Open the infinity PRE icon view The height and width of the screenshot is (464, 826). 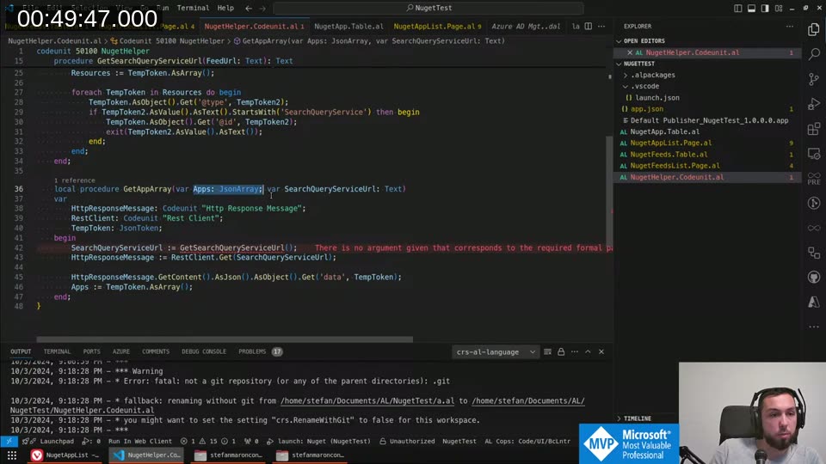(x=814, y=179)
